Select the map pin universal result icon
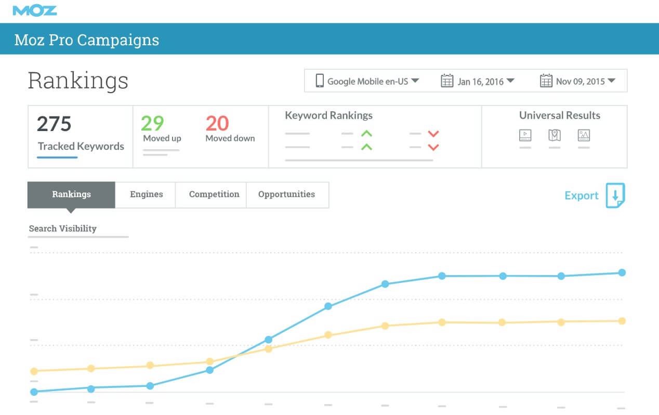The height and width of the screenshot is (415, 659). 555,135
